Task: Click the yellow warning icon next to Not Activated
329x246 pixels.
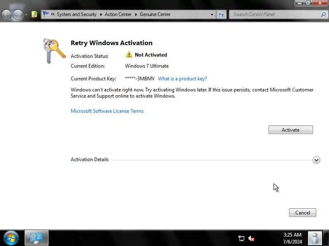Action: 129,55
